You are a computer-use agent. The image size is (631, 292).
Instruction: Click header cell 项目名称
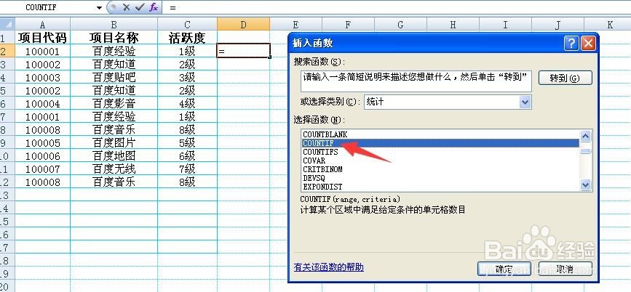point(114,38)
